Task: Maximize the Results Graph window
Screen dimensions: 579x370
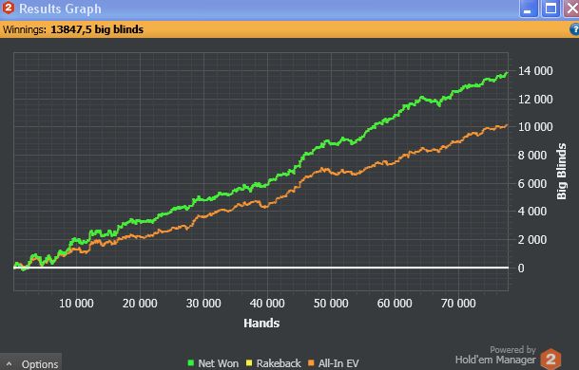Action: pos(550,9)
